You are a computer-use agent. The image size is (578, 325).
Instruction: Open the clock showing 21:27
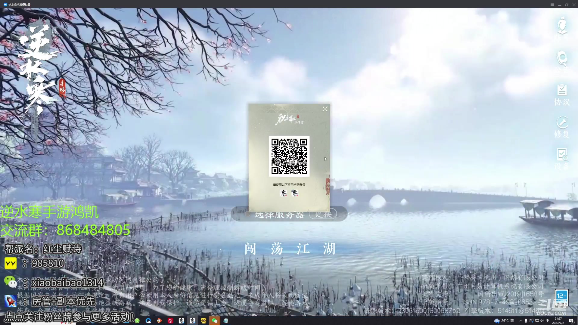coord(558,321)
